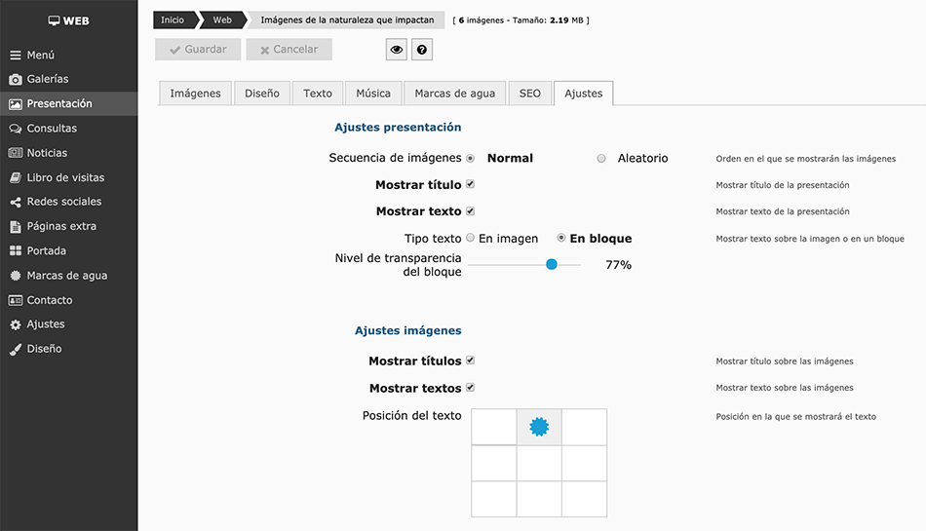Click the 6 imágenes size info text
Image resolution: width=926 pixels, height=531 pixels.
(x=521, y=20)
